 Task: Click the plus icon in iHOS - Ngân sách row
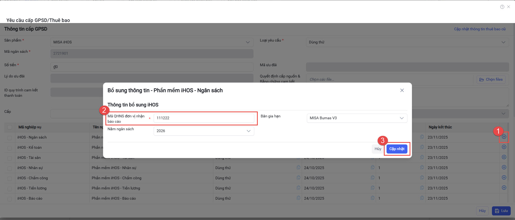pyautogui.click(x=504, y=137)
